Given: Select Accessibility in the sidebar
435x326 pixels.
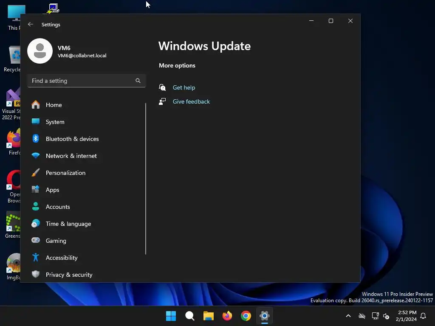Looking at the screenshot, I should click(87, 258).
